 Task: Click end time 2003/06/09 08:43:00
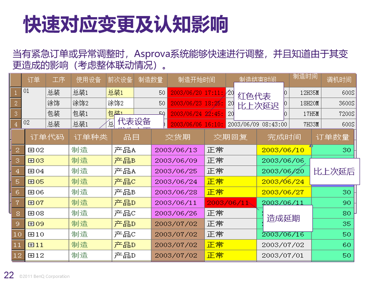[258, 124]
